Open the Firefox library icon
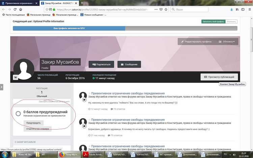The image size is (253, 158). coord(237,9)
